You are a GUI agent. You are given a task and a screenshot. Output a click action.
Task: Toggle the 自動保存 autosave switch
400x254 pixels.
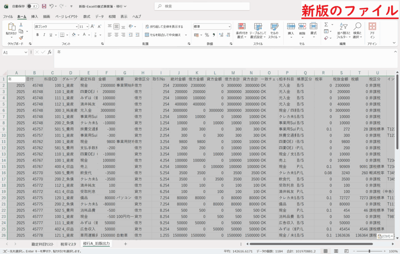pos(34,6)
